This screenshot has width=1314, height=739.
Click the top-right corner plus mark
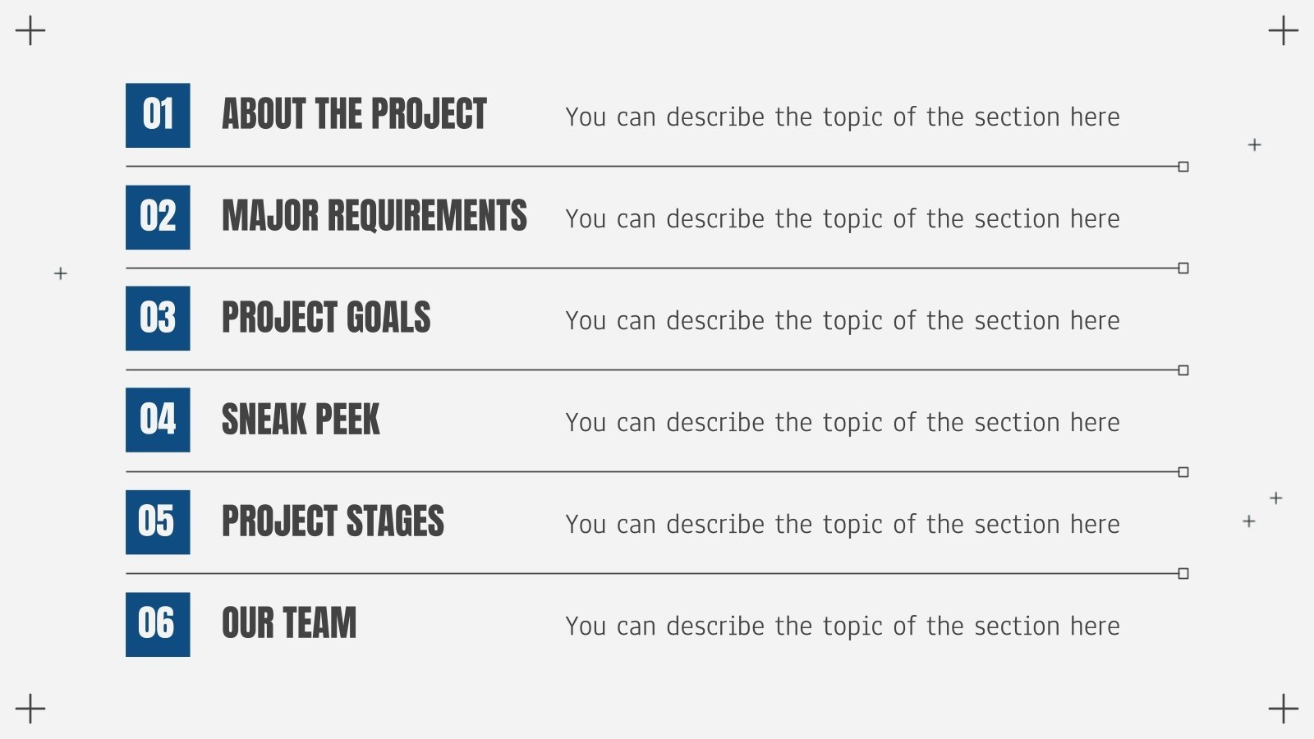point(1283,31)
